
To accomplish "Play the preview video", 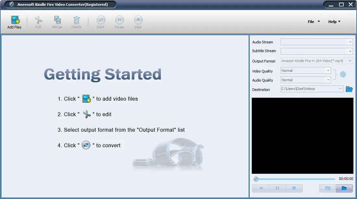I will 261,188.
